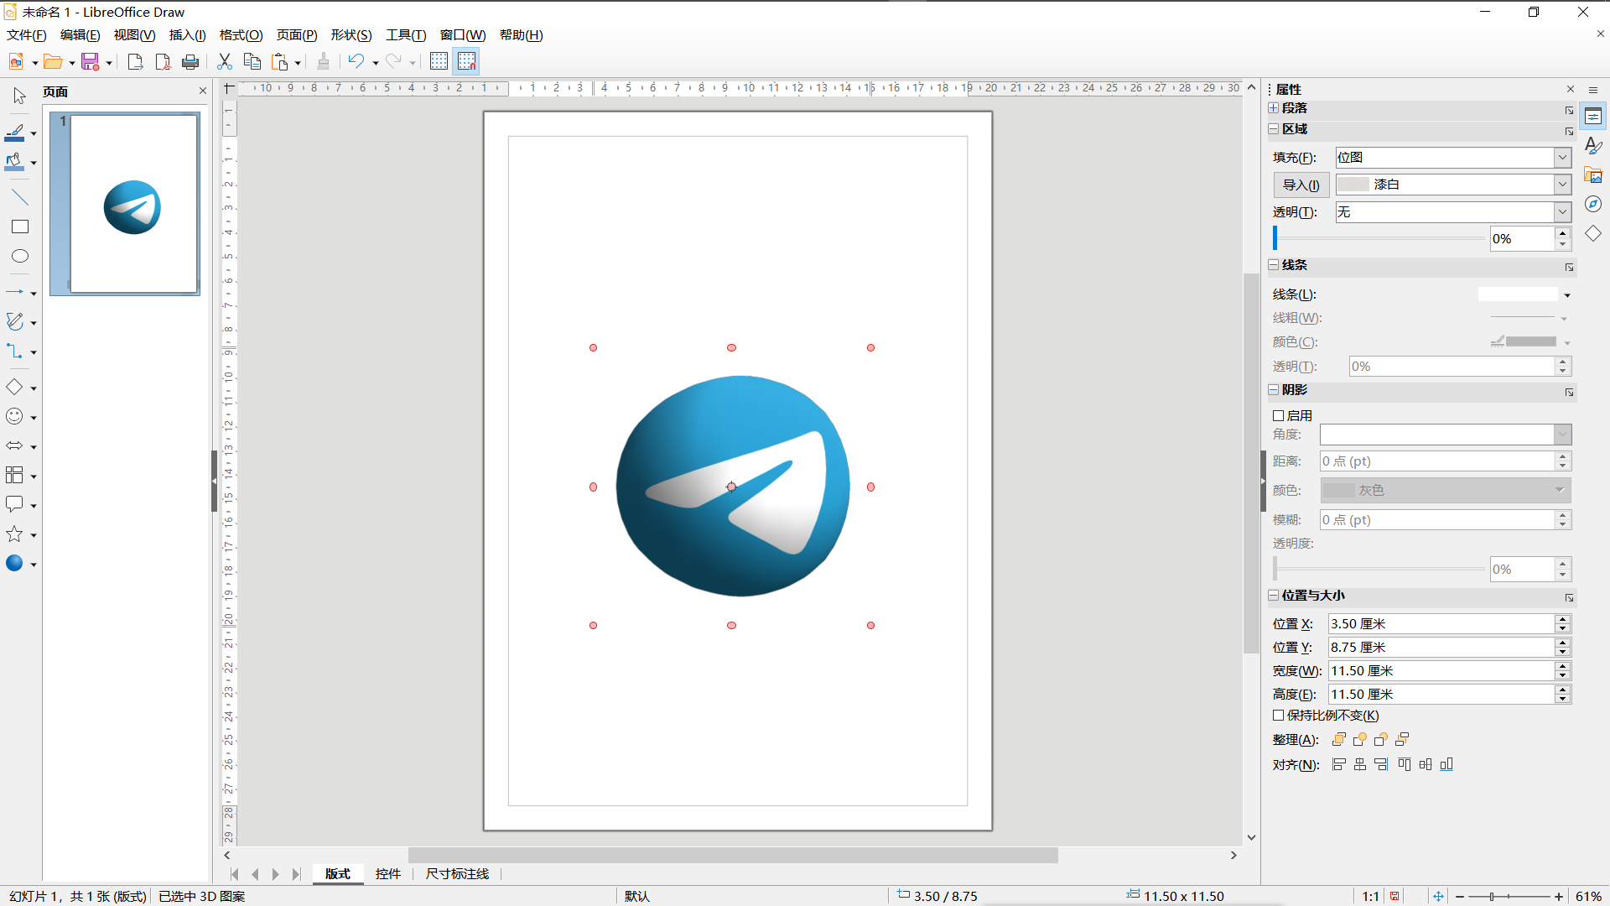Switch to the 尺寸标注线 layer tab
The width and height of the screenshot is (1610, 906).
point(457,874)
